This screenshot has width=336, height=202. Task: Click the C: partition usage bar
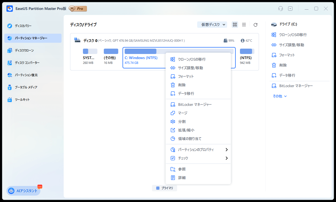[x=179, y=51]
